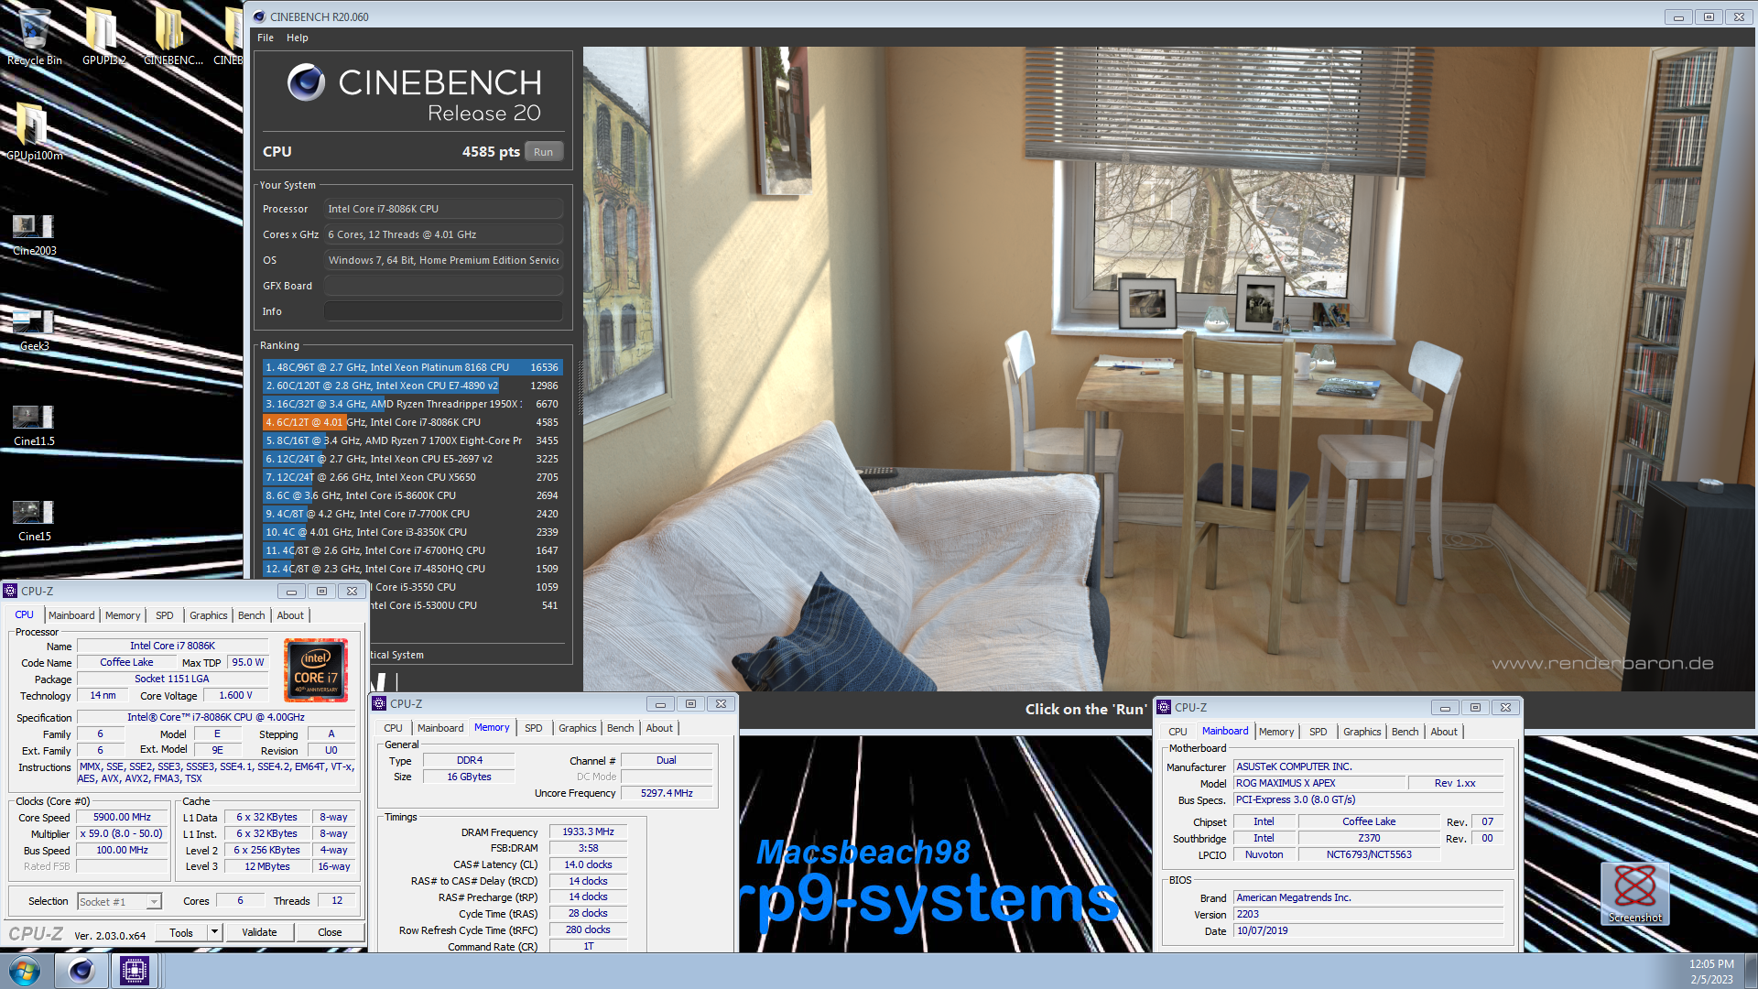Click the Validate button in CPU-Z
The image size is (1758, 989).
[259, 932]
